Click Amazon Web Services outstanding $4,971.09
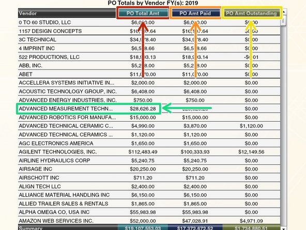The image size is (306, 230). pyautogui.click(x=251, y=221)
